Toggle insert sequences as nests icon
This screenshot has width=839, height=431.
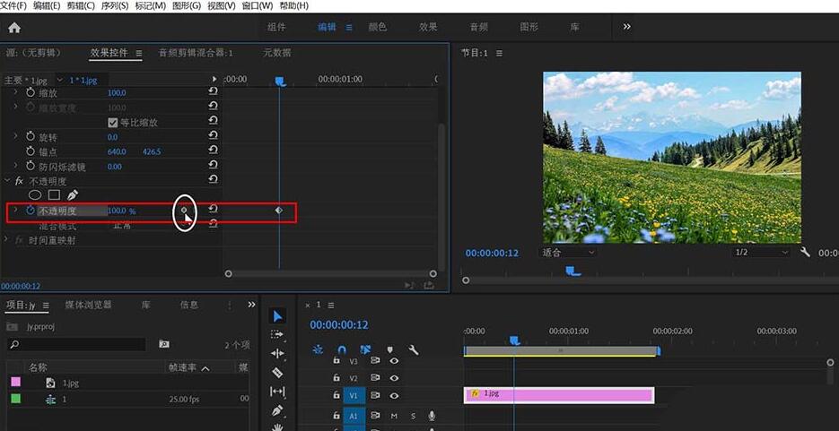click(318, 349)
